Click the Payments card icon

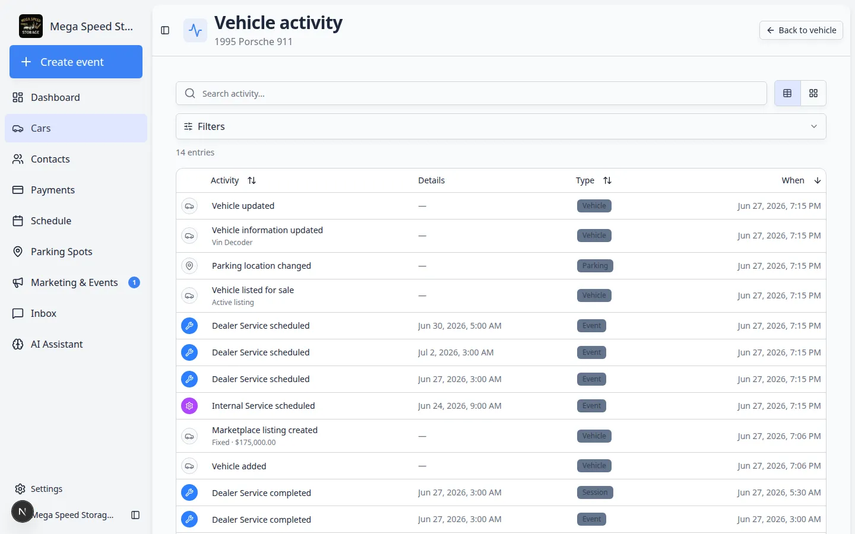click(18, 190)
